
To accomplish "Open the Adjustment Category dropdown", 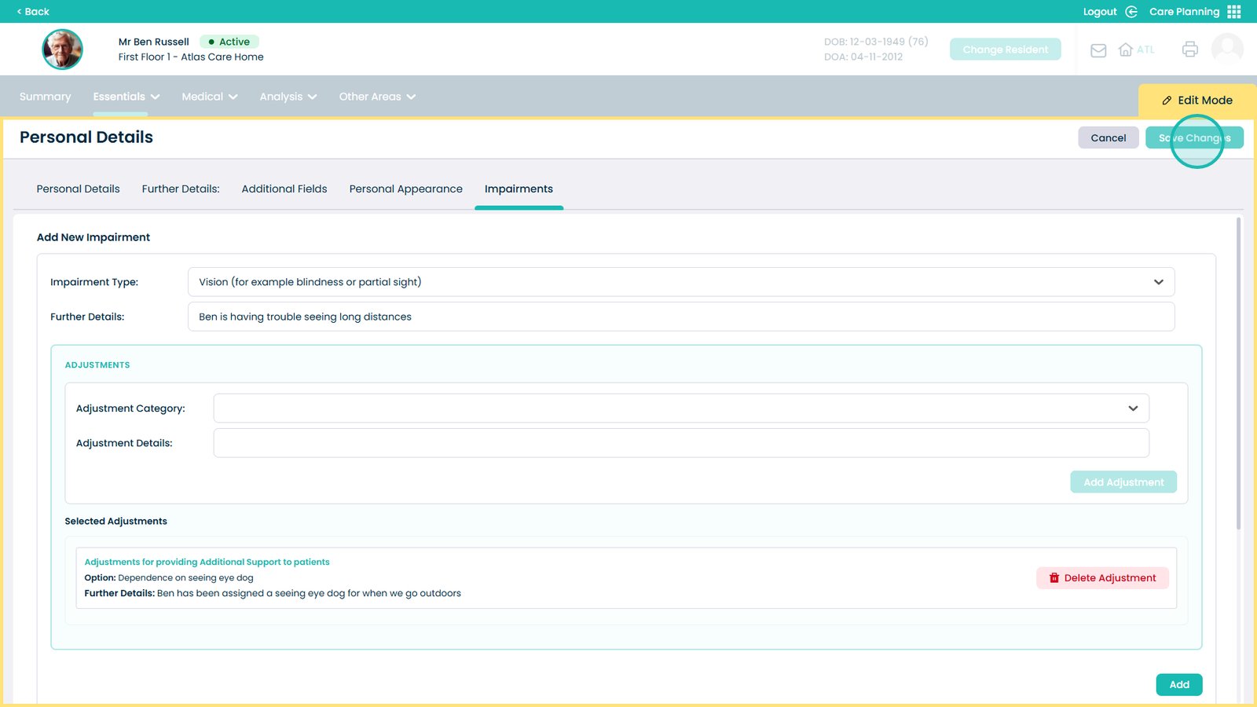I will [x=1133, y=408].
